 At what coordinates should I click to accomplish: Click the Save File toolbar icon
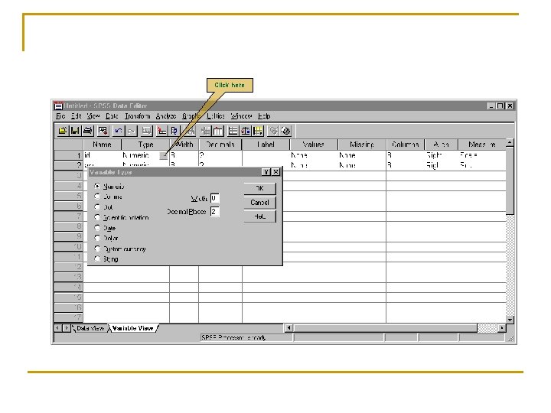tap(75, 131)
